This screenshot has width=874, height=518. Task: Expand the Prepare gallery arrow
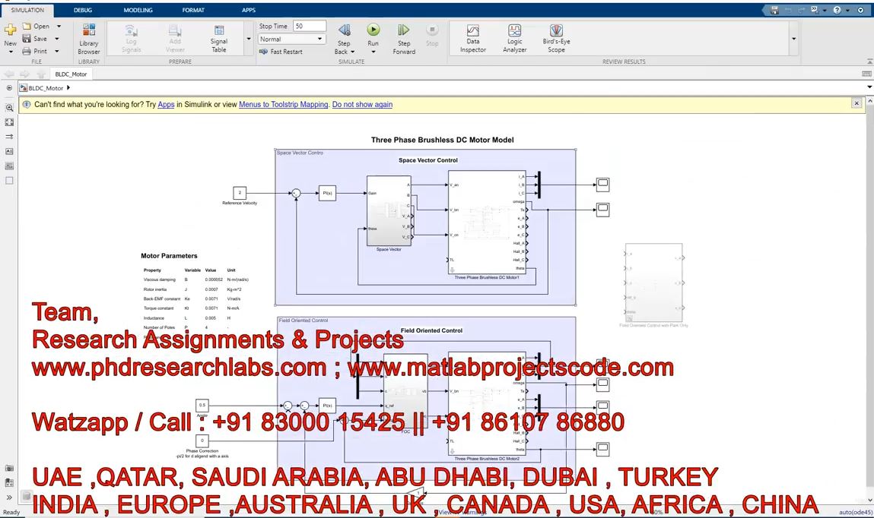pos(249,39)
